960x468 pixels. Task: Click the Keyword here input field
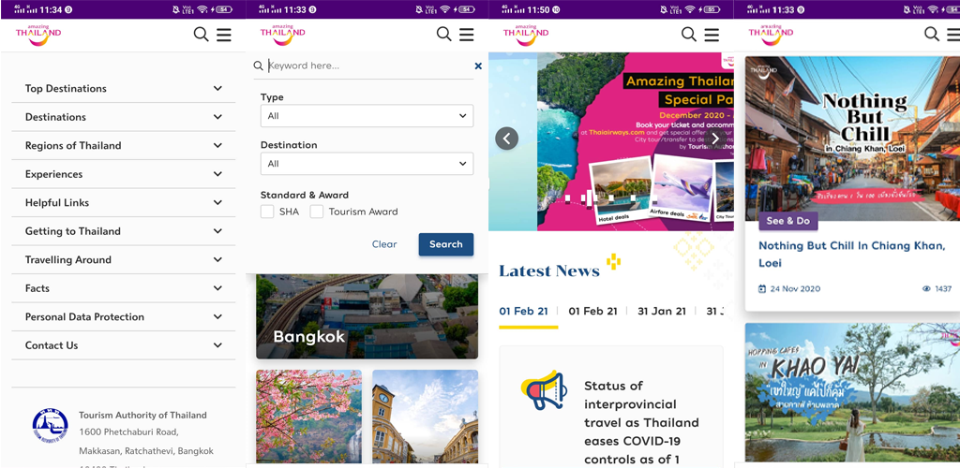[368, 66]
